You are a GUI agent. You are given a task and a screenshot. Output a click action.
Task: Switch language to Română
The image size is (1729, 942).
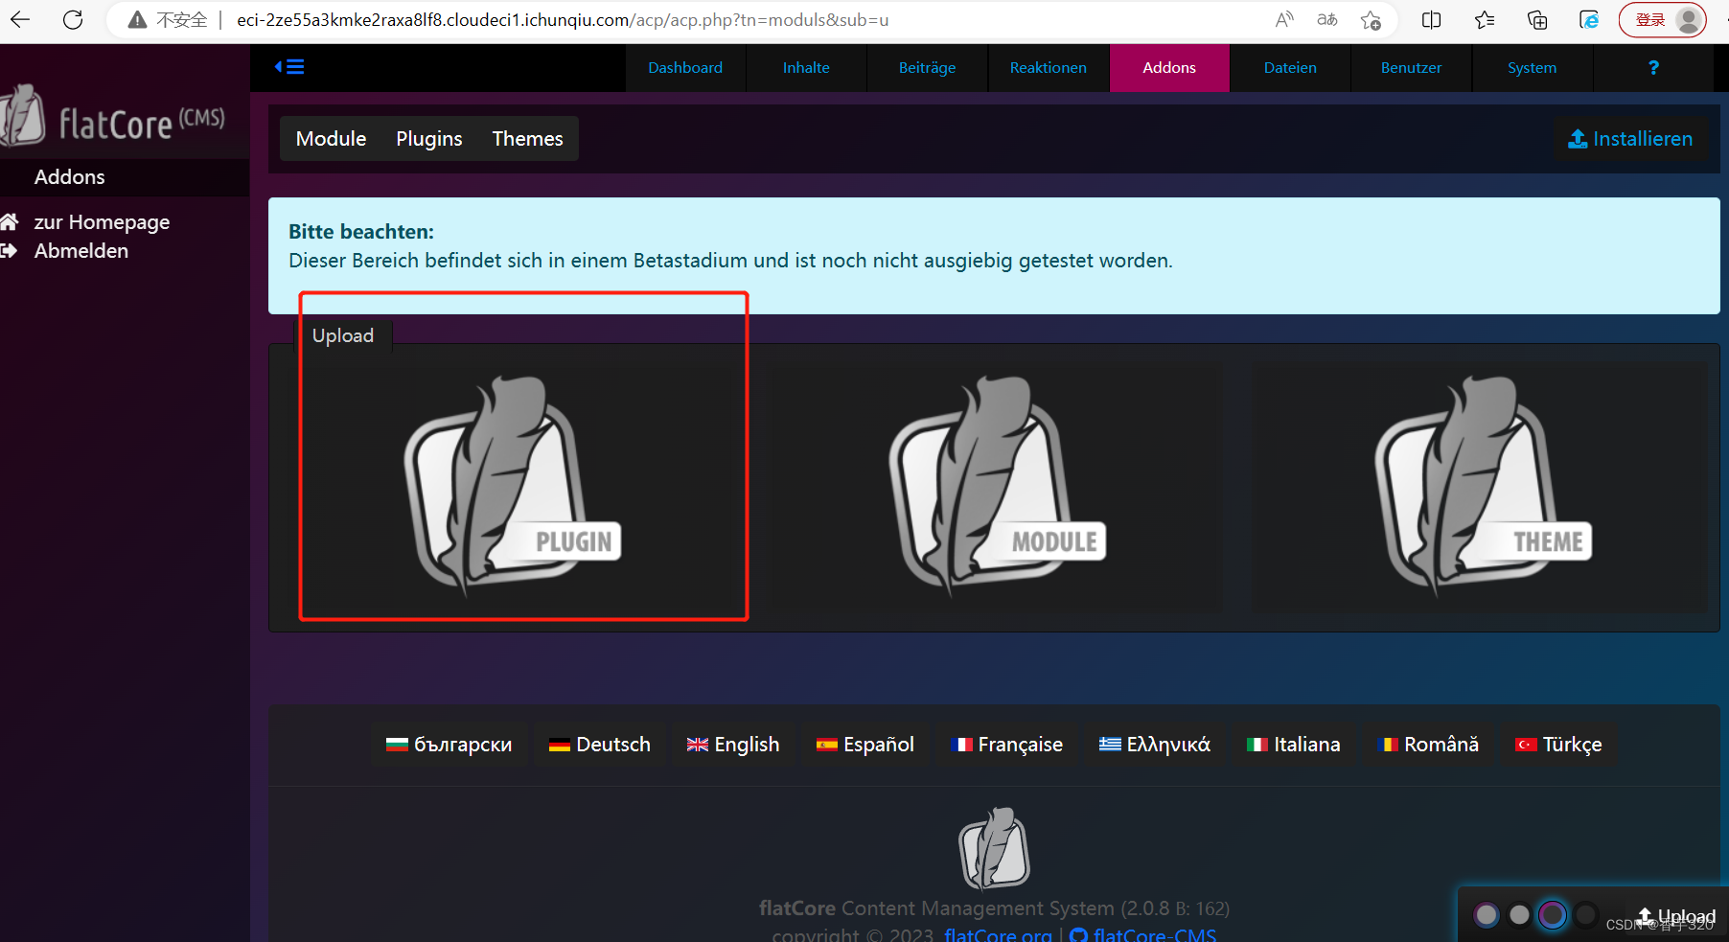coord(1428,745)
